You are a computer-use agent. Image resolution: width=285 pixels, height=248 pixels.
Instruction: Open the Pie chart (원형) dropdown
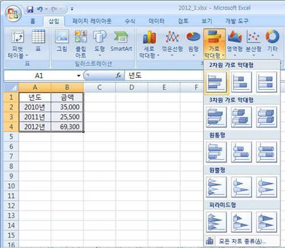tap(193, 44)
